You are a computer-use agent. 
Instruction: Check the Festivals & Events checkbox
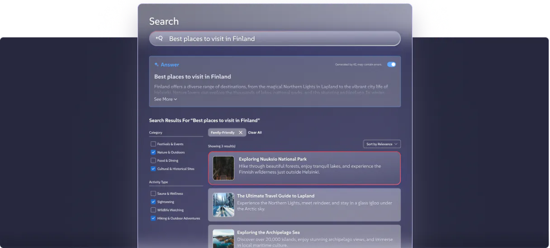[x=153, y=144]
